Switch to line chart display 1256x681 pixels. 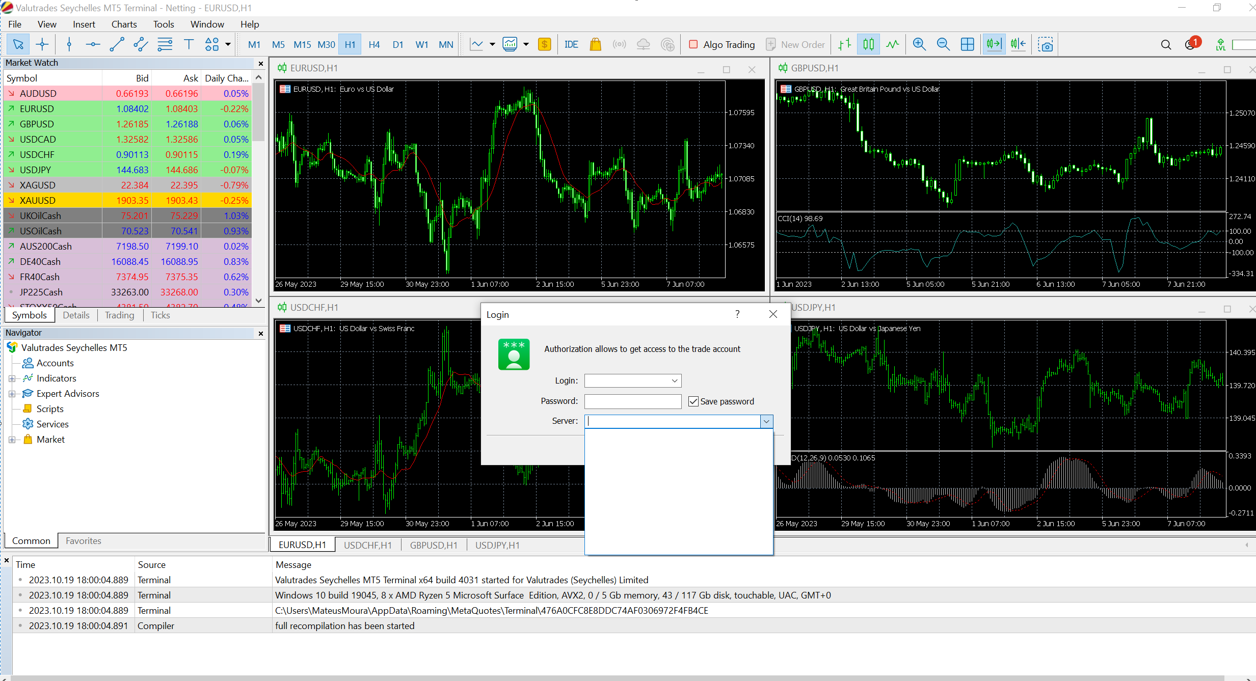[892, 45]
